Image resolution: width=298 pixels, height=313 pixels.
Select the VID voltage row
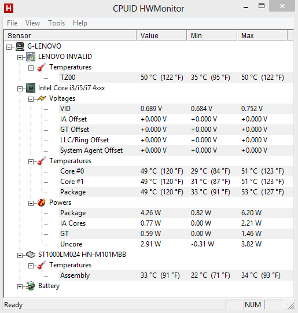coord(176,109)
